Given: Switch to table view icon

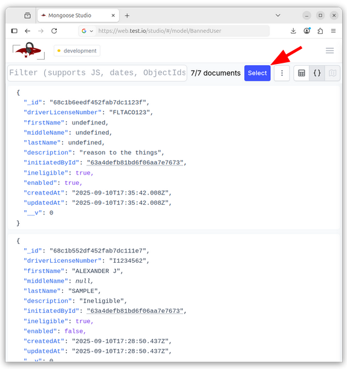Looking at the screenshot, I should click(301, 73).
